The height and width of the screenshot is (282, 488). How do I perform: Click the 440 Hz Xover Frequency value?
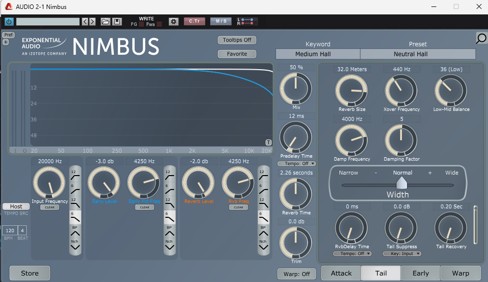coord(402,69)
